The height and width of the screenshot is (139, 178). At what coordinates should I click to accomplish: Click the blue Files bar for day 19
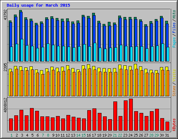(105, 37)
